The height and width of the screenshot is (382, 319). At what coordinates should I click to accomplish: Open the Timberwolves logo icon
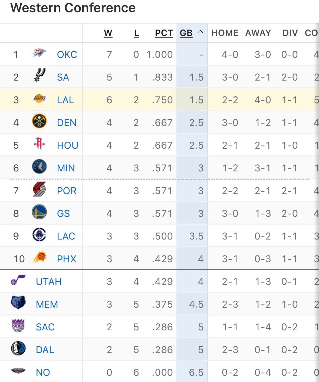pos(40,167)
